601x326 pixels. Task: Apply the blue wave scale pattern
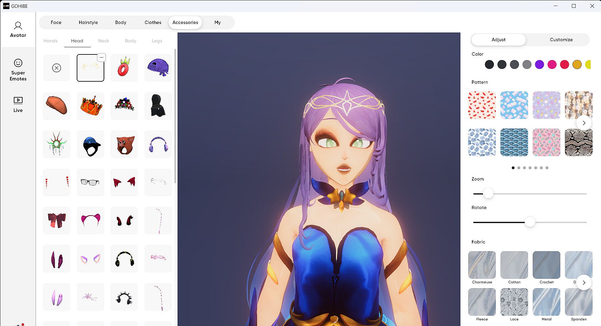514,142
